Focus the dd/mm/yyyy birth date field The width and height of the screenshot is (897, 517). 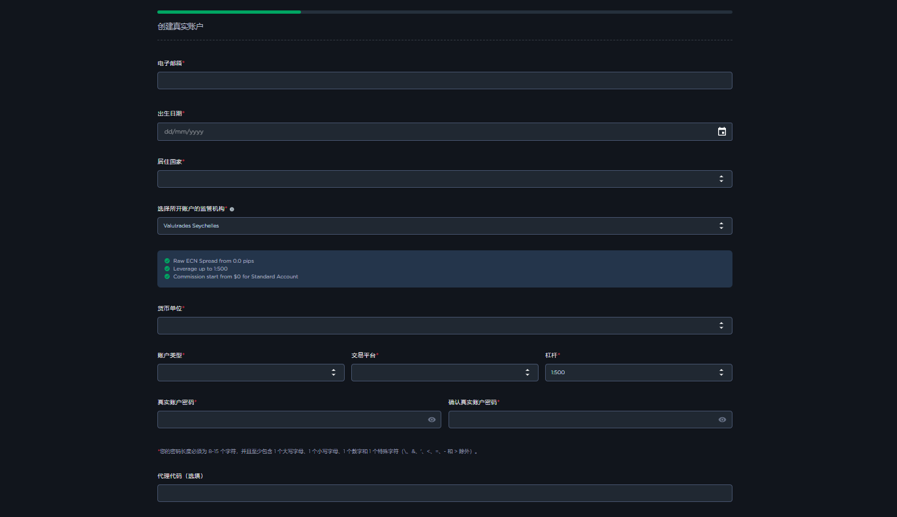pos(431,132)
